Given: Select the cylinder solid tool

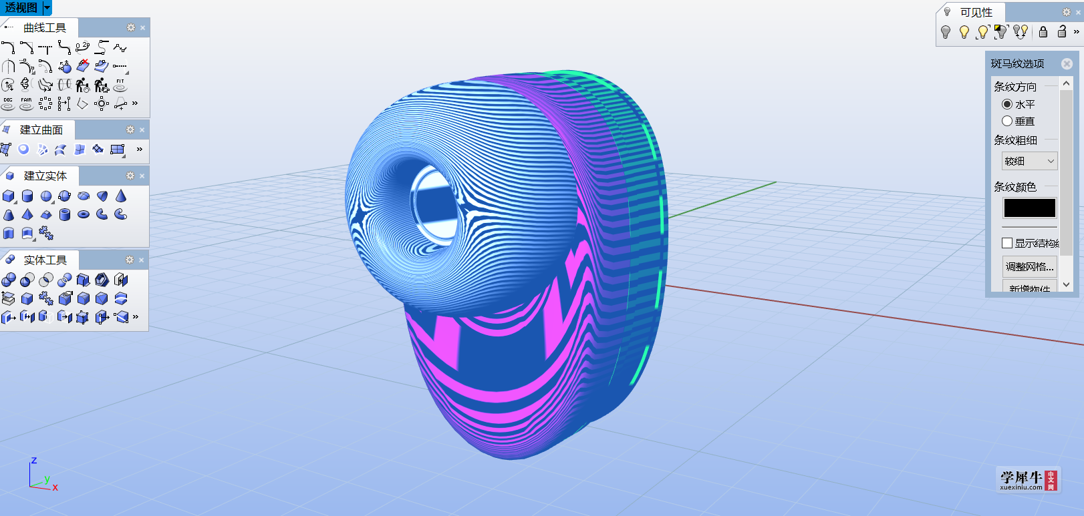Looking at the screenshot, I should pos(27,196).
